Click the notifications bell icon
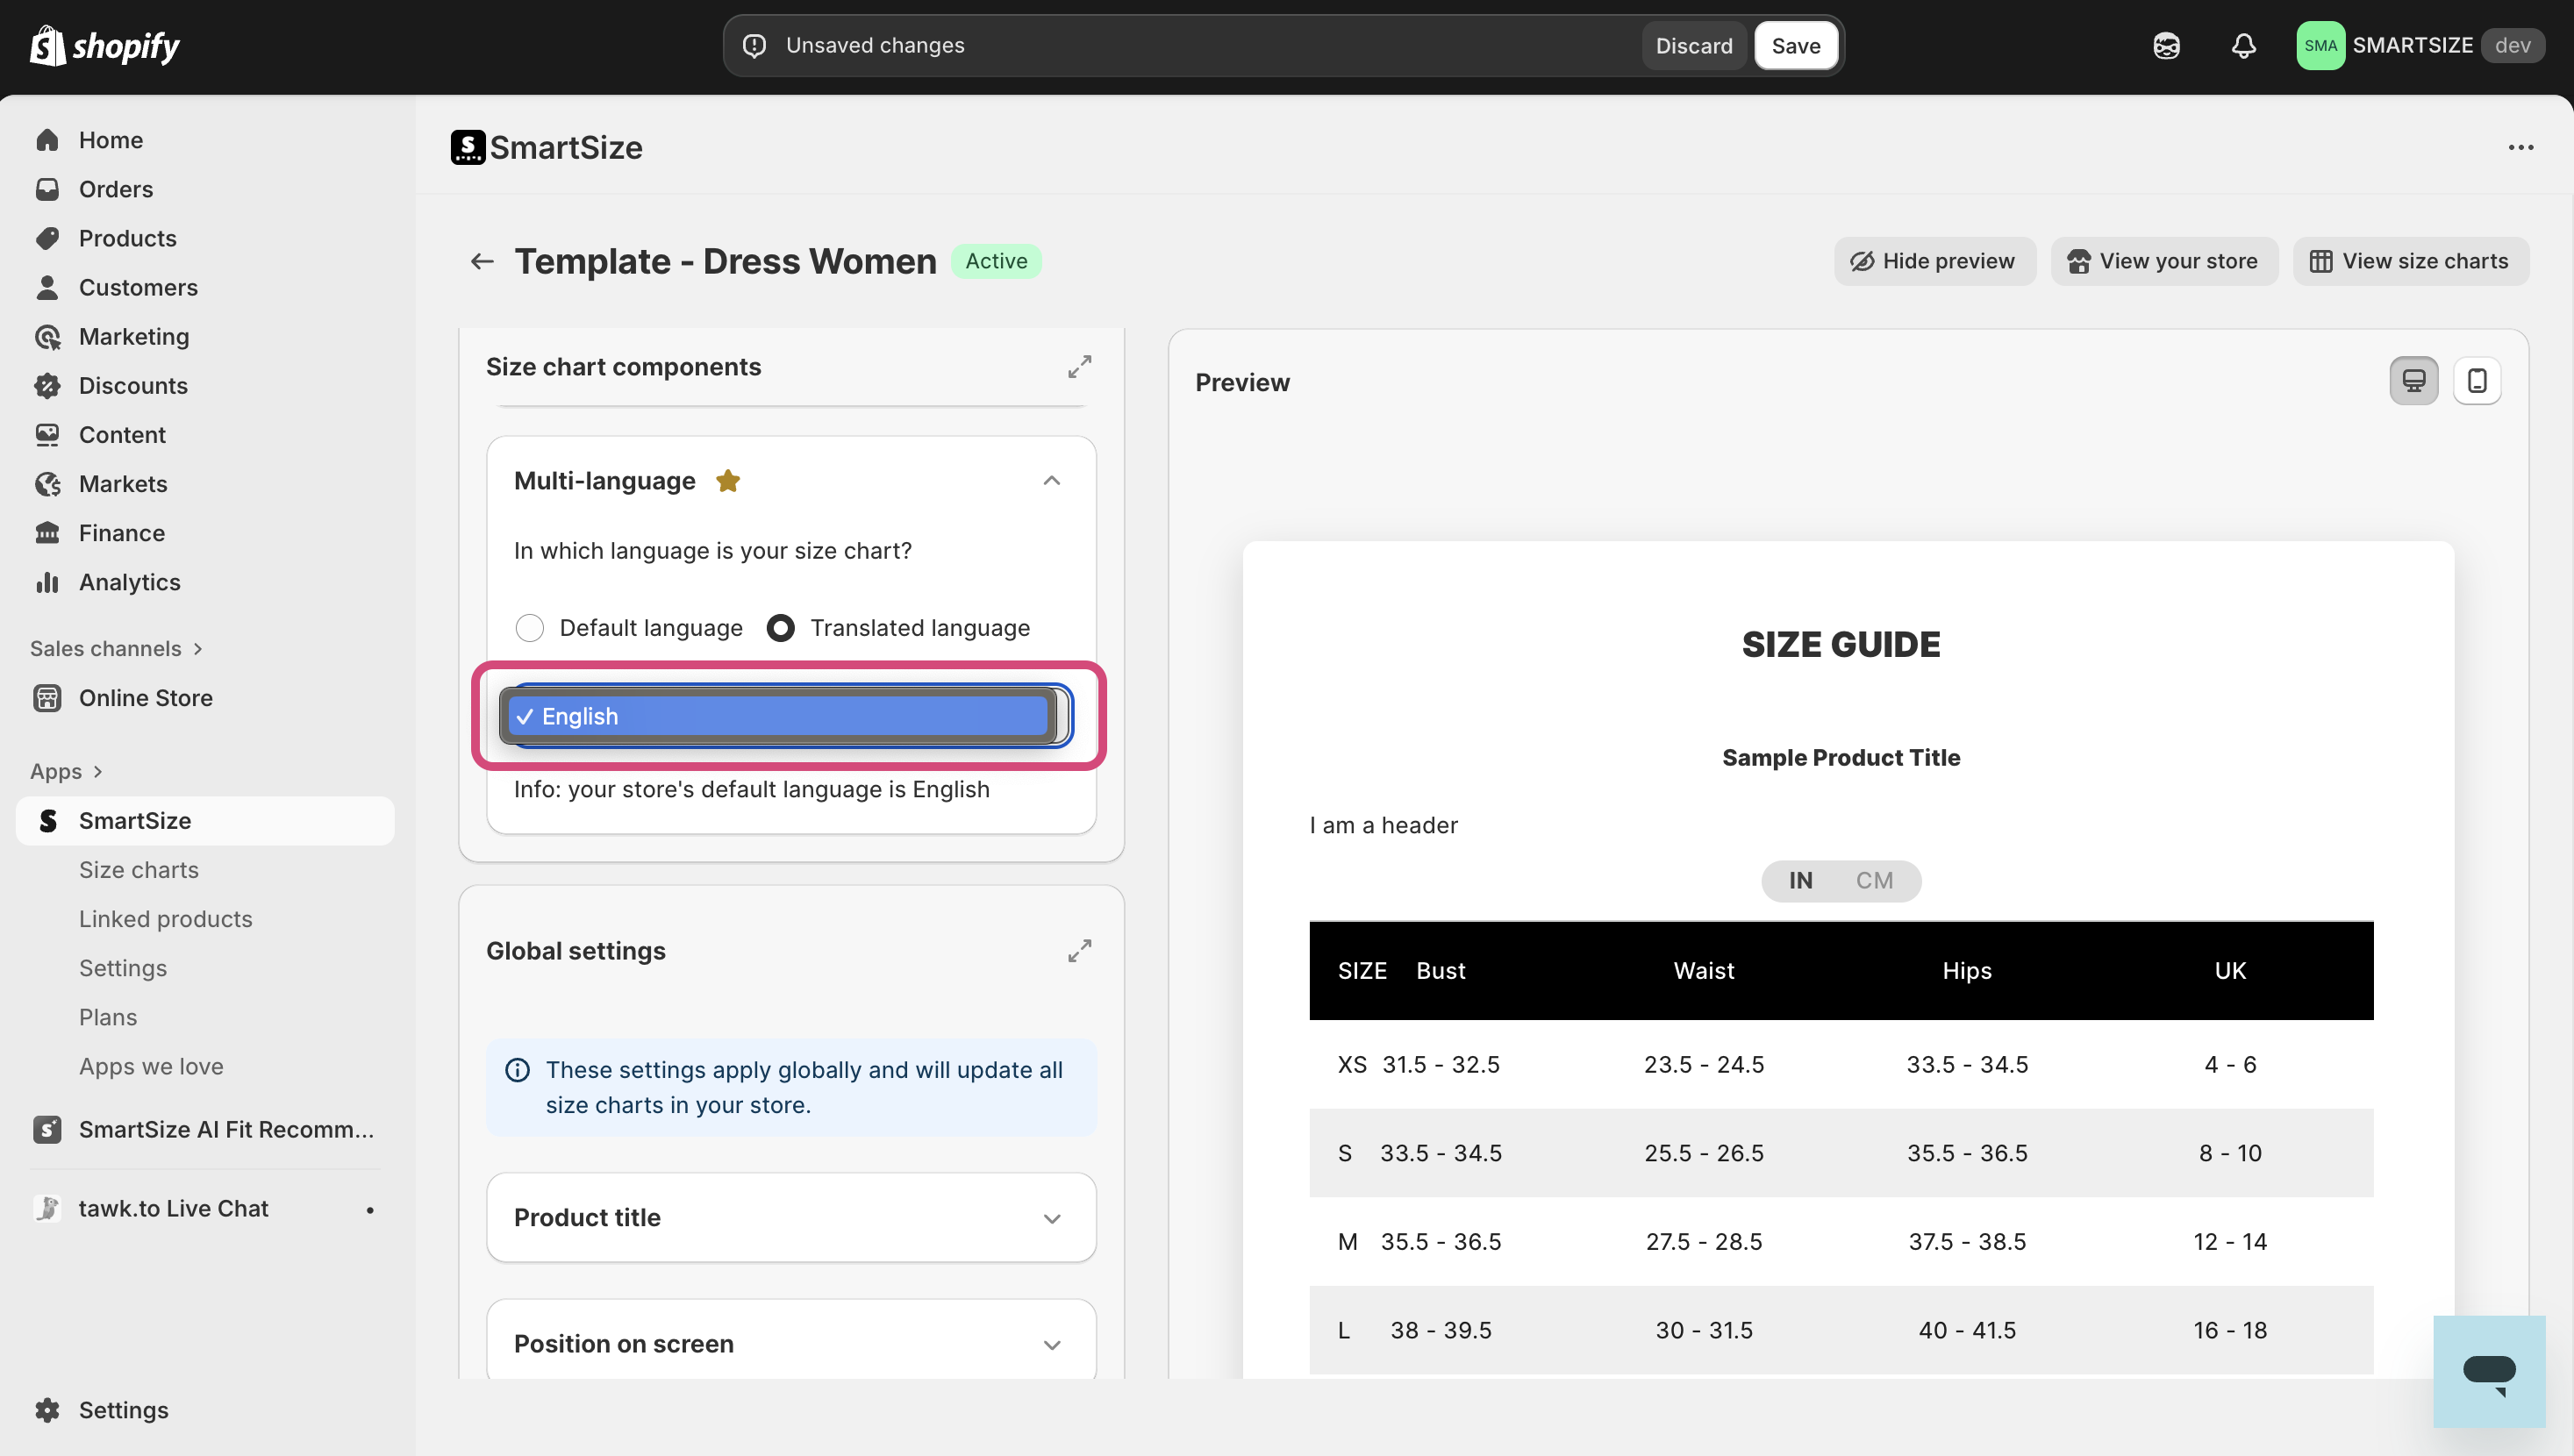This screenshot has height=1456, width=2574. [x=2243, y=46]
